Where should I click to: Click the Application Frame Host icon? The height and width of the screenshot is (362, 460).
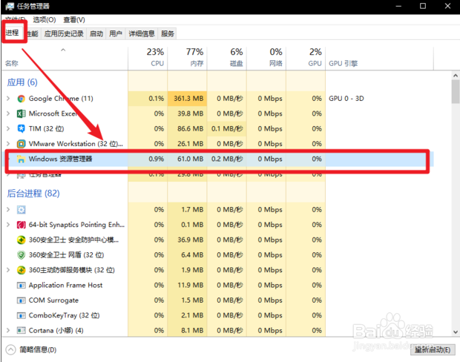tap(21, 285)
